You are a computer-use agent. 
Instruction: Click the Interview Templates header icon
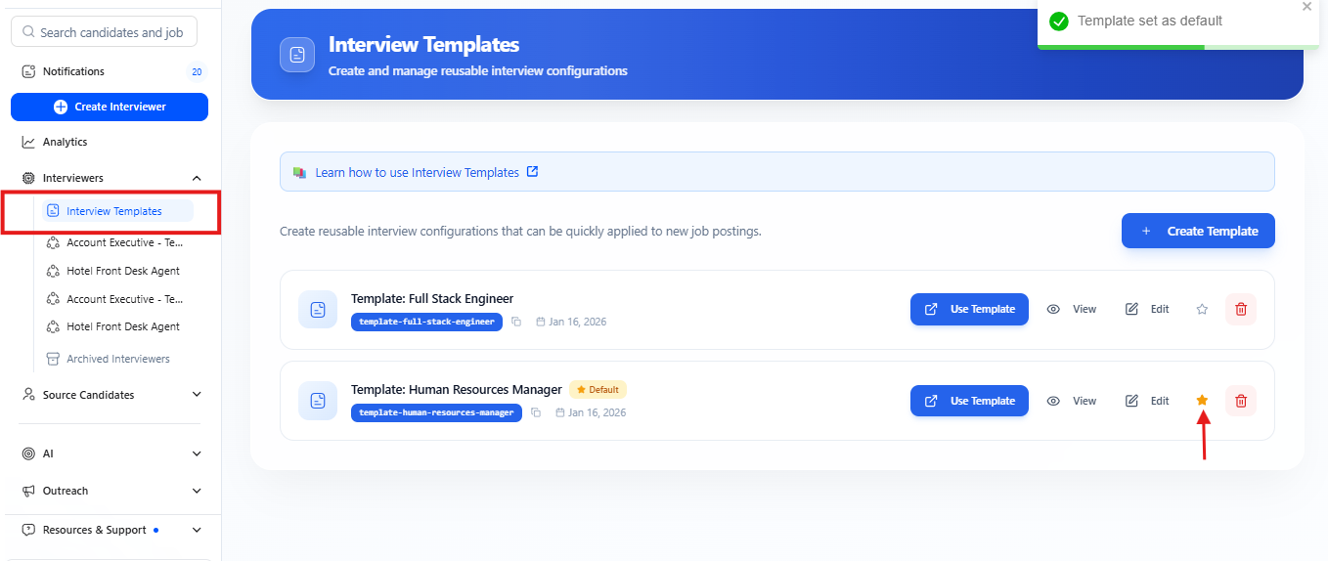coord(297,55)
